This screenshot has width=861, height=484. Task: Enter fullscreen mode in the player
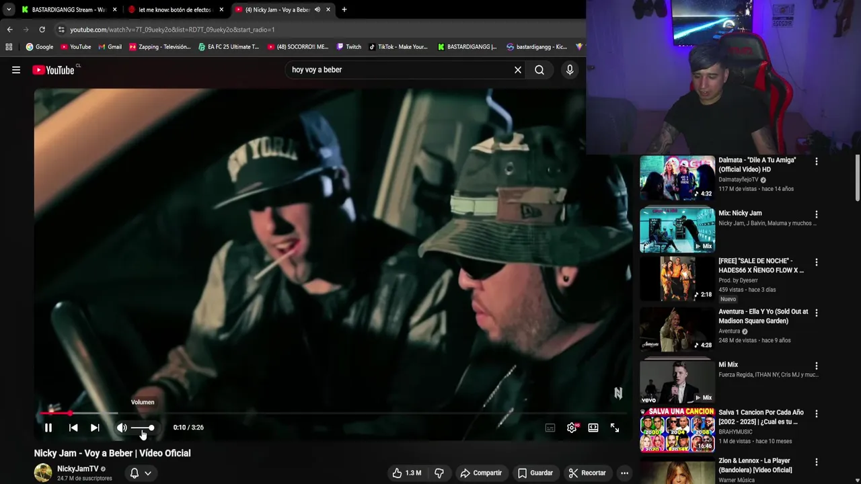pyautogui.click(x=615, y=428)
